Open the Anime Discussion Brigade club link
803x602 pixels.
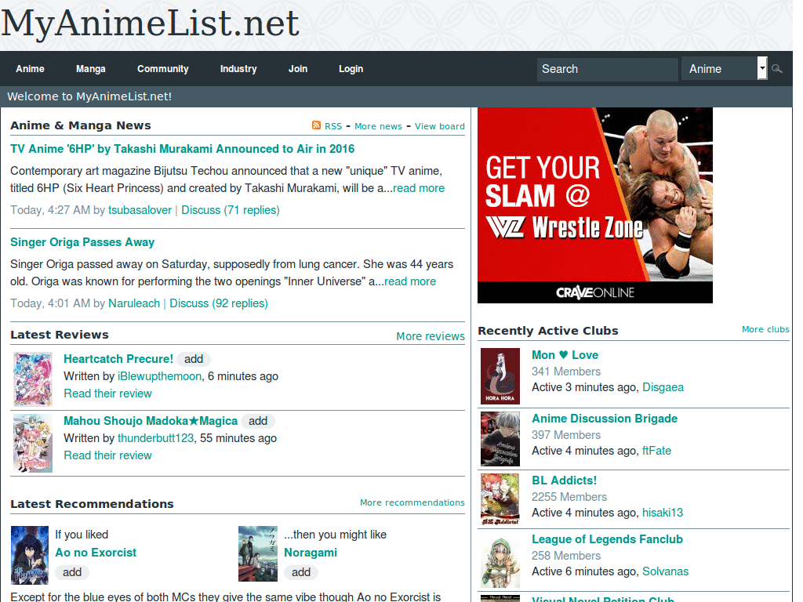tap(605, 419)
